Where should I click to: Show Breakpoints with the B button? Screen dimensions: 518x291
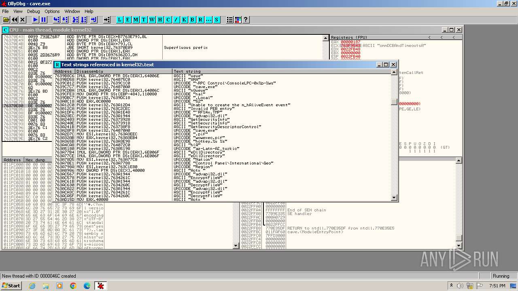pyautogui.click(x=193, y=19)
